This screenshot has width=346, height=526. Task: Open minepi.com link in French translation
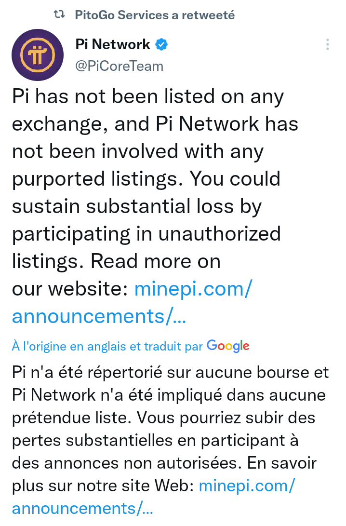pyautogui.click(x=246, y=486)
